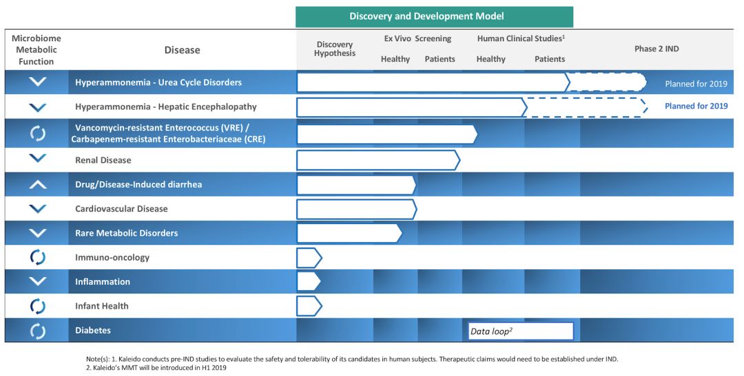Viewport: 744px width, 376px height.
Task: Click the Inflammation row label
Action: coord(103,282)
